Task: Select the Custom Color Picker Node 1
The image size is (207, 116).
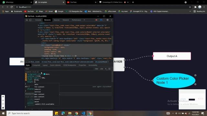Action: pos(174,81)
